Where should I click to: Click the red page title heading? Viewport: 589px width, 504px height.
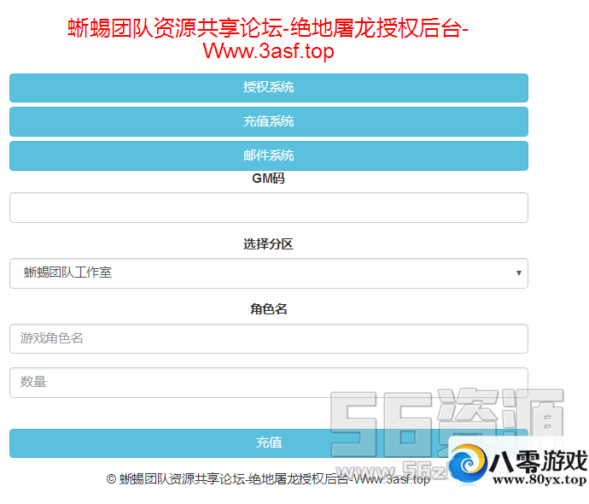[x=268, y=39]
